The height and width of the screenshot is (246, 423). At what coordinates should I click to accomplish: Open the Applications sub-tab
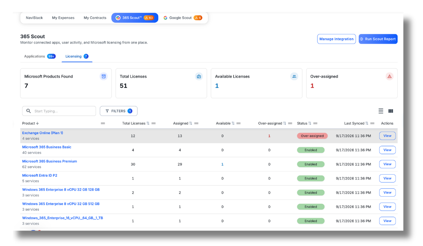click(x=40, y=56)
